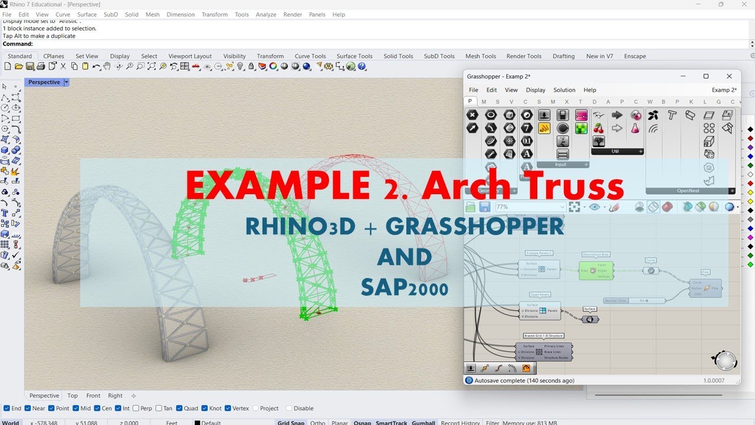This screenshot has height=425, width=755.
Task: Toggle Ortho mode in the status bar
Action: click(317, 423)
